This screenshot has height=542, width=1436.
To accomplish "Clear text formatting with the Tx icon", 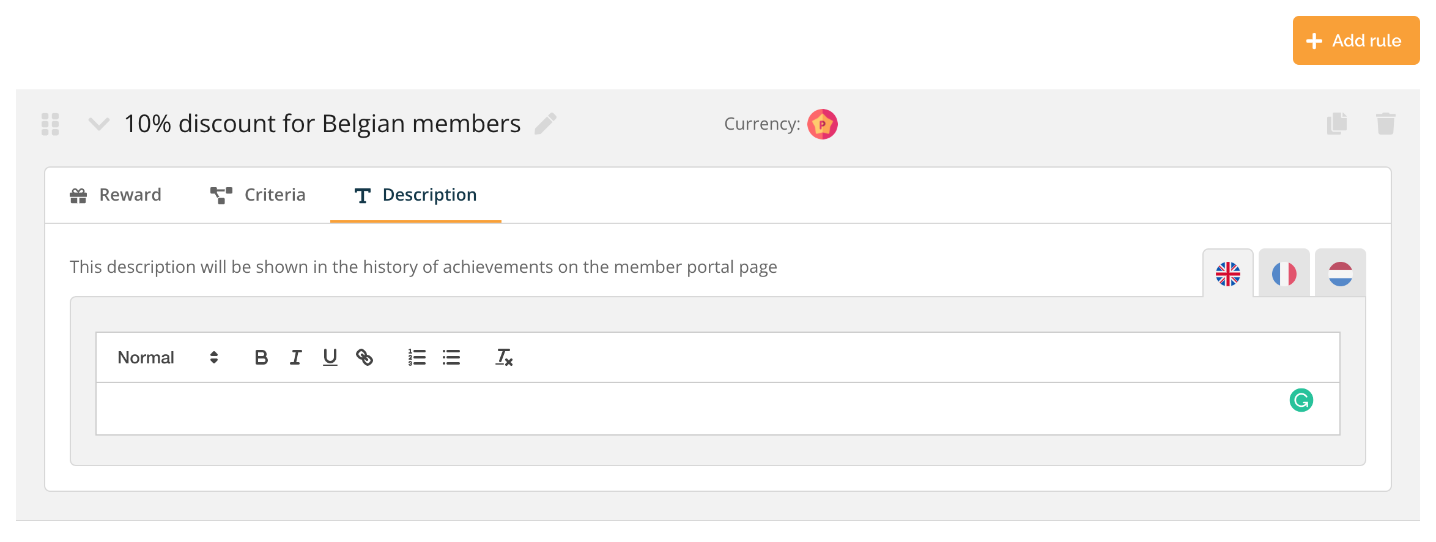I will coord(504,357).
